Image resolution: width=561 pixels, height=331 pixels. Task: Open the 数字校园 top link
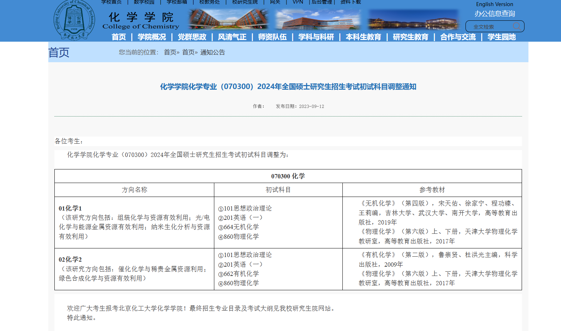click(144, 2)
